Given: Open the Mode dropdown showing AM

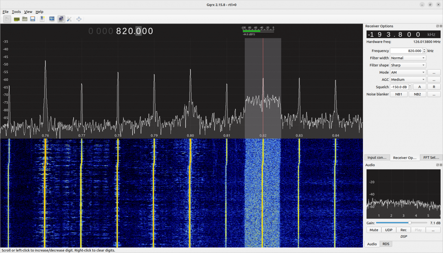Looking at the screenshot, I should (x=408, y=72).
